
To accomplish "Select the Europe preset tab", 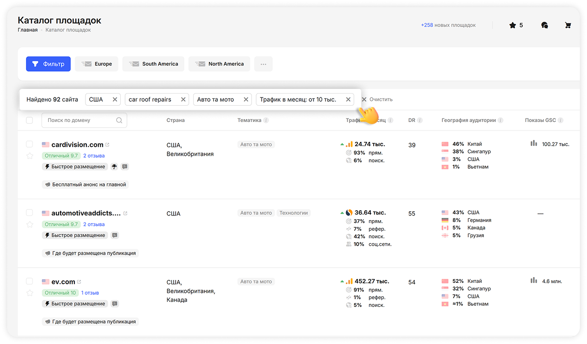I will point(96,64).
